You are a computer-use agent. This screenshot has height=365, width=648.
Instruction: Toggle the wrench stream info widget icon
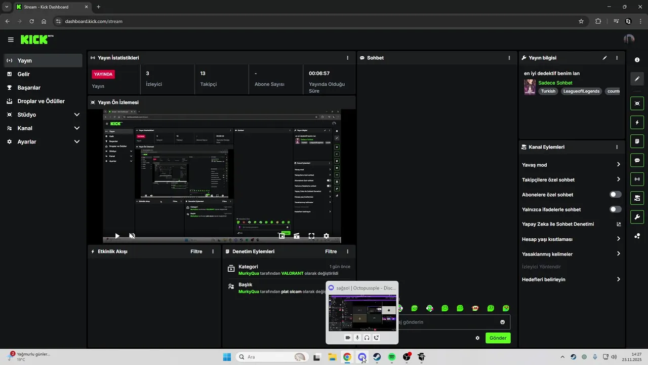click(637, 217)
